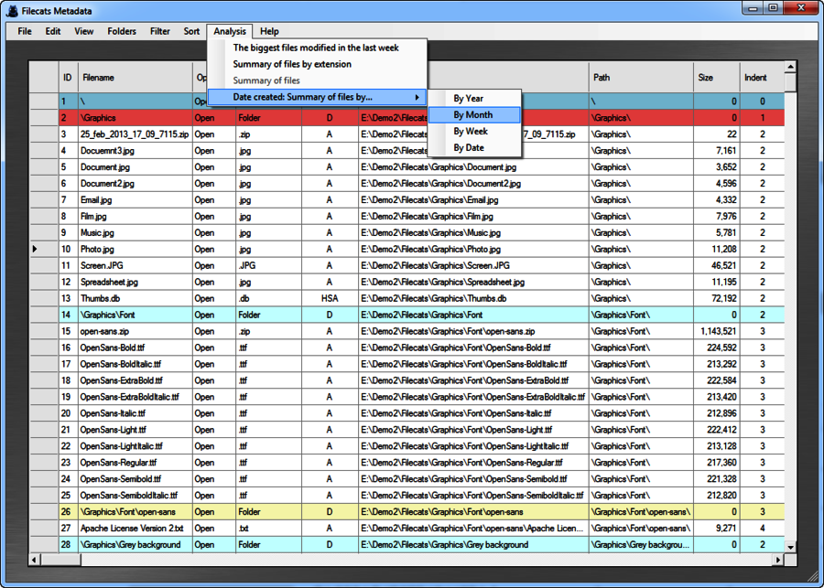The width and height of the screenshot is (824, 588).
Task: Select By Week summary option
Action: [471, 132]
